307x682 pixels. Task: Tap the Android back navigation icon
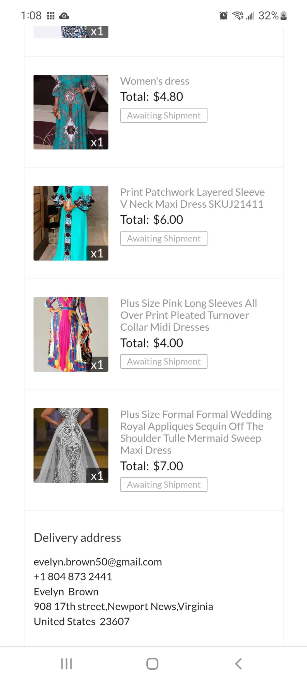[238, 664]
